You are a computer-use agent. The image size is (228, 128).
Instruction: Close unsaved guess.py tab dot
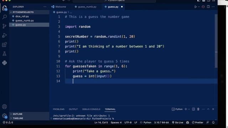coord(122,7)
